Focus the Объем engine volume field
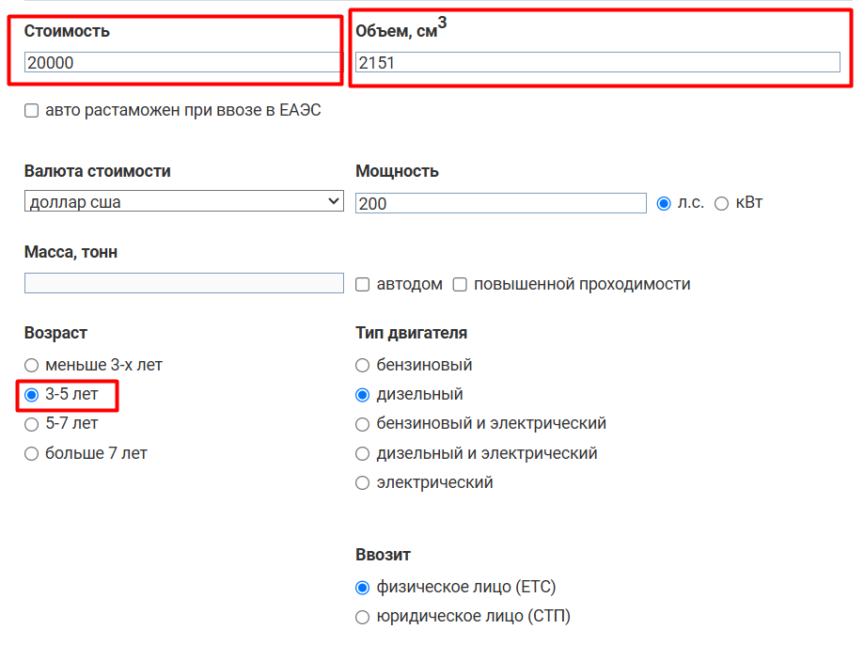The width and height of the screenshot is (864, 661). pyautogui.click(x=598, y=62)
